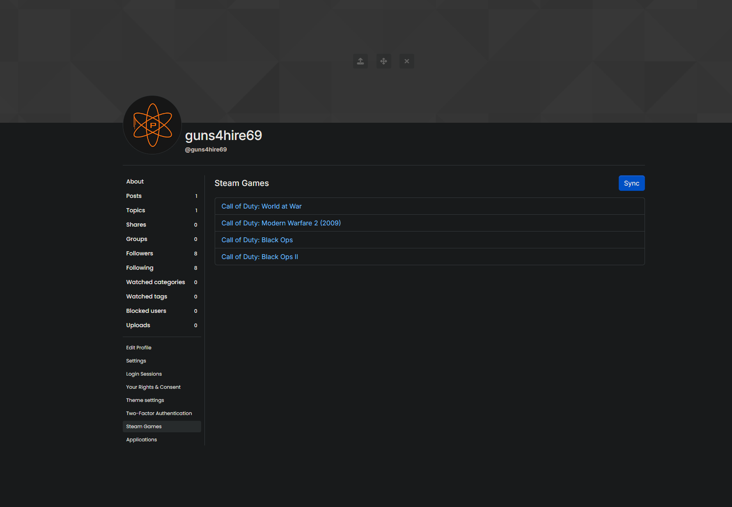Select Call of Duty: Black Ops link

point(257,240)
